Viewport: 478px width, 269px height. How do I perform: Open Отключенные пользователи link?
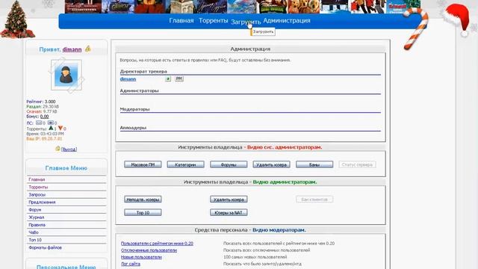click(149, 250)
